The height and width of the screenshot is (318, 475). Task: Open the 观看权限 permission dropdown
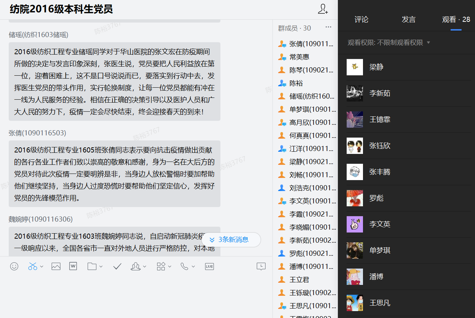[389, 43]
